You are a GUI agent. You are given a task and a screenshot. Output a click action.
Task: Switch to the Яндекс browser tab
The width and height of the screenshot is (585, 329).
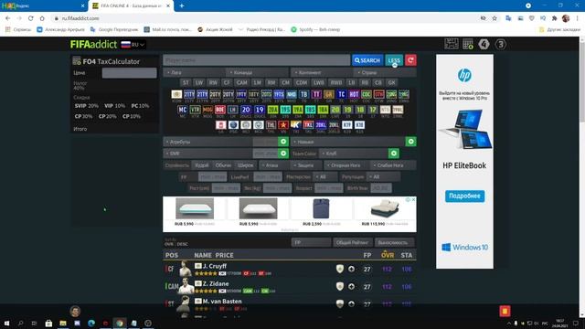click(43, 6)
